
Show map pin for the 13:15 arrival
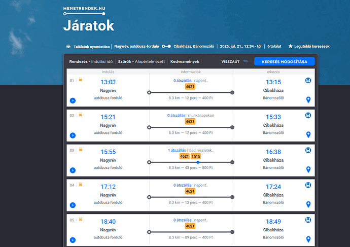(x=308, y=100)
